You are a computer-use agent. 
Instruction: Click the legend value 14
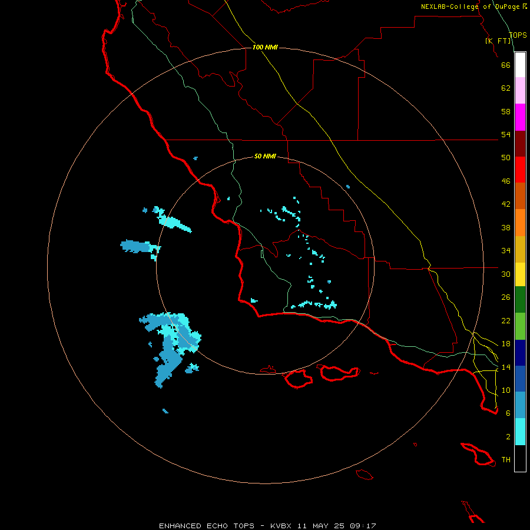(x=506, y=367)
